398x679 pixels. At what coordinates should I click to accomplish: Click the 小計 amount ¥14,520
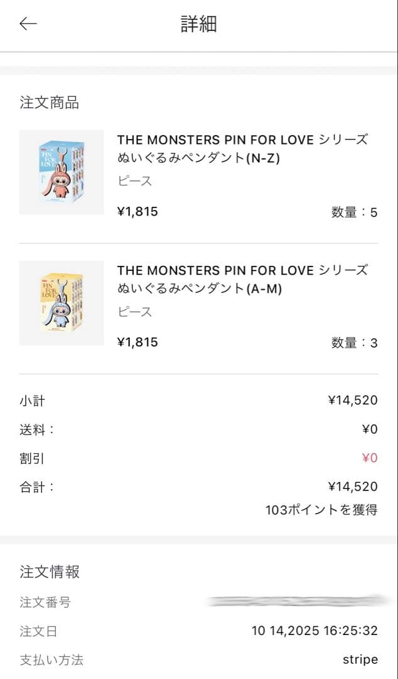tap(352, 400)
